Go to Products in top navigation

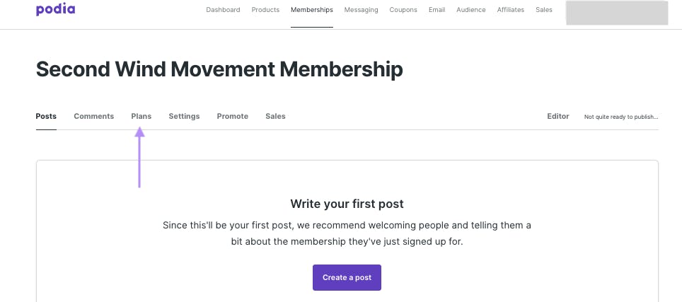[x=265, y=10]
